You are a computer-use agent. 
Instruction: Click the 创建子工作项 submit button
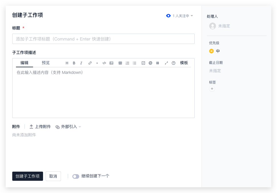pos(28,176)
